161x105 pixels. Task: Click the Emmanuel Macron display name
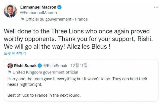pyautogui.click(x=38, y=7)
